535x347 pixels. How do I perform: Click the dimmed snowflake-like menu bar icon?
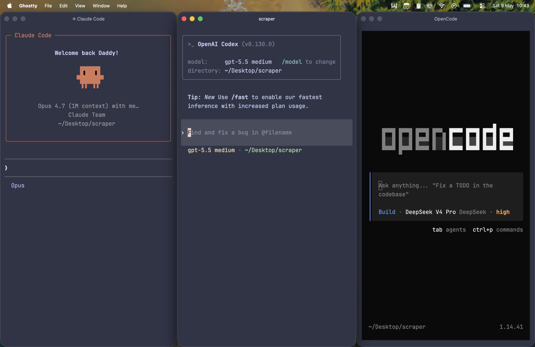click(429, 6)
